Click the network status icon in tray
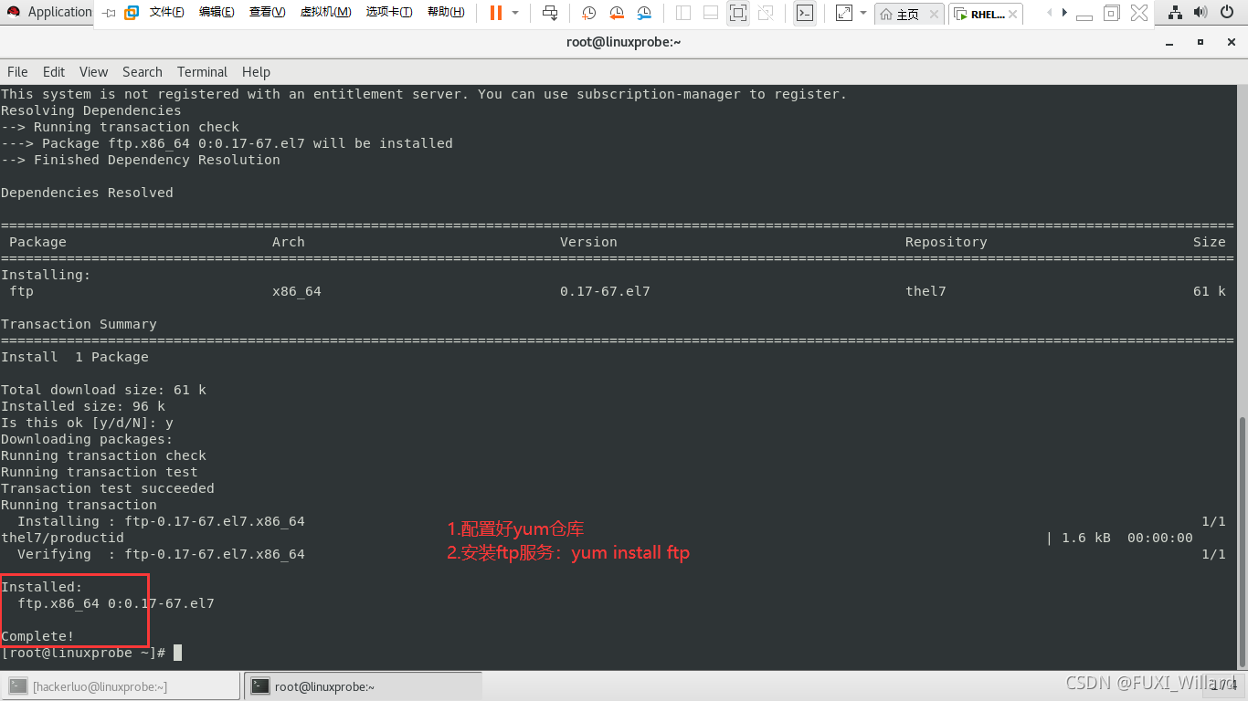This screenshot has width=1248, height=701. 1176,13
